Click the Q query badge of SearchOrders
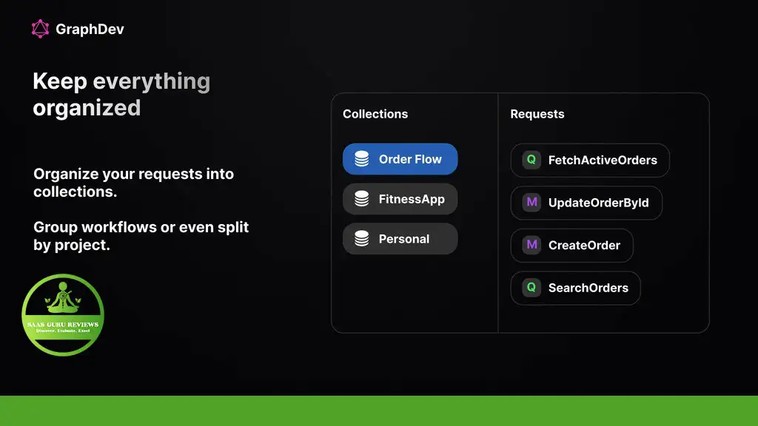The image size is (758, 426). tap(531, 288)
